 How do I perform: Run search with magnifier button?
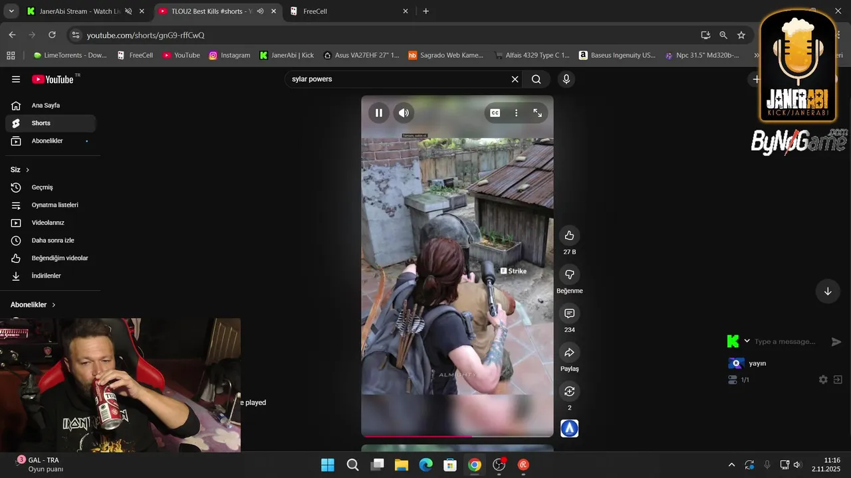(x=536, y=79)
